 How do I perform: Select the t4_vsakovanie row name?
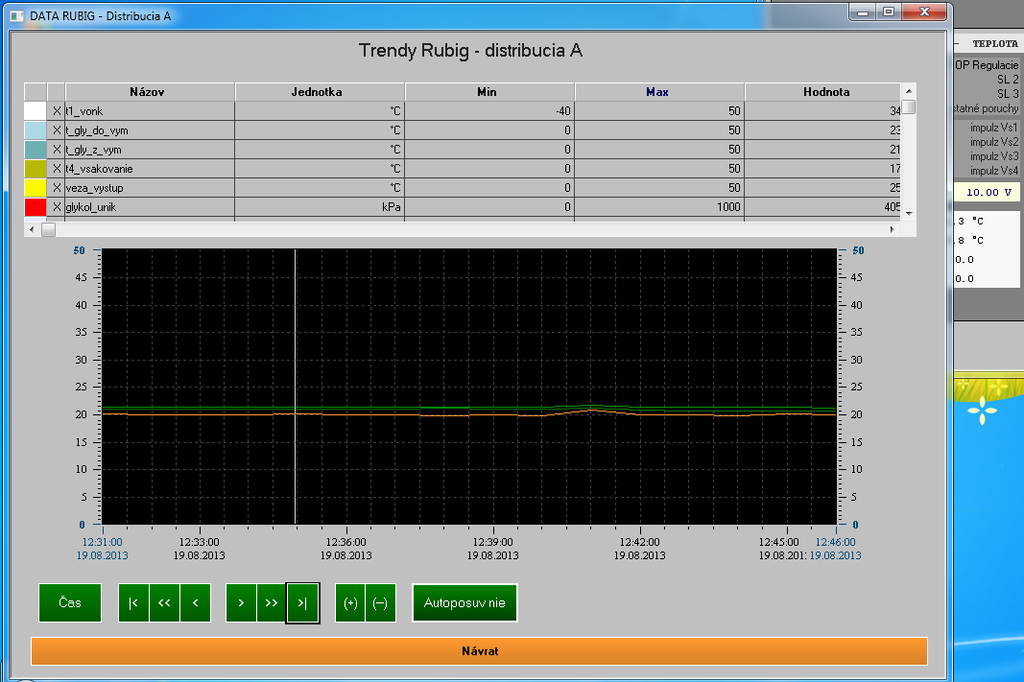coord(99,169)
